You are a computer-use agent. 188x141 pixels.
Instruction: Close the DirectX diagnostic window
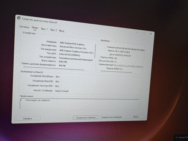pyautogui.click(x=151, y=34)
